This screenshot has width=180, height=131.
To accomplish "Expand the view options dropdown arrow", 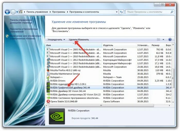I will pos(163,40).
